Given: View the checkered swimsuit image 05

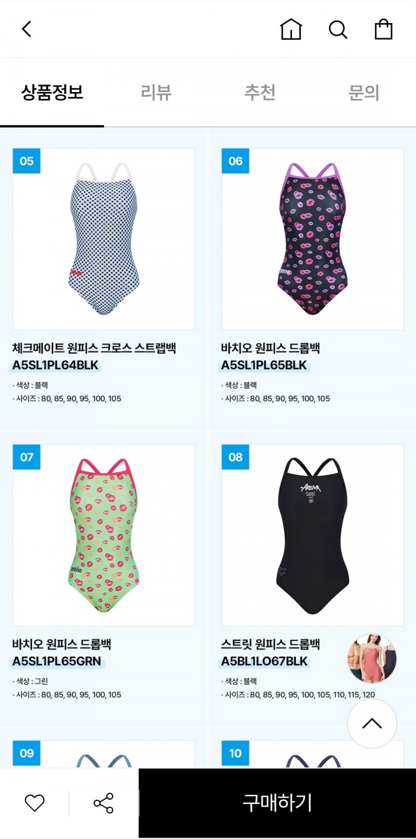Looking at the screenshot, I should coord(104,239).
